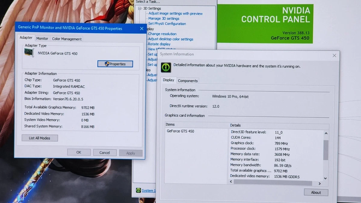Click Total Available Graphics Memory 9702 MB value
Screen dimensions: 361x203
88,108
